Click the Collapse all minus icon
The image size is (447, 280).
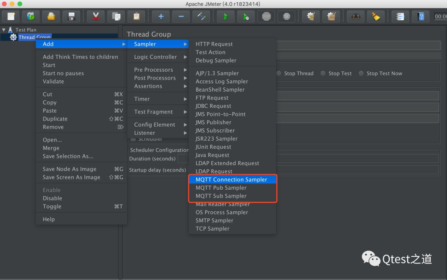coord(181,16)
